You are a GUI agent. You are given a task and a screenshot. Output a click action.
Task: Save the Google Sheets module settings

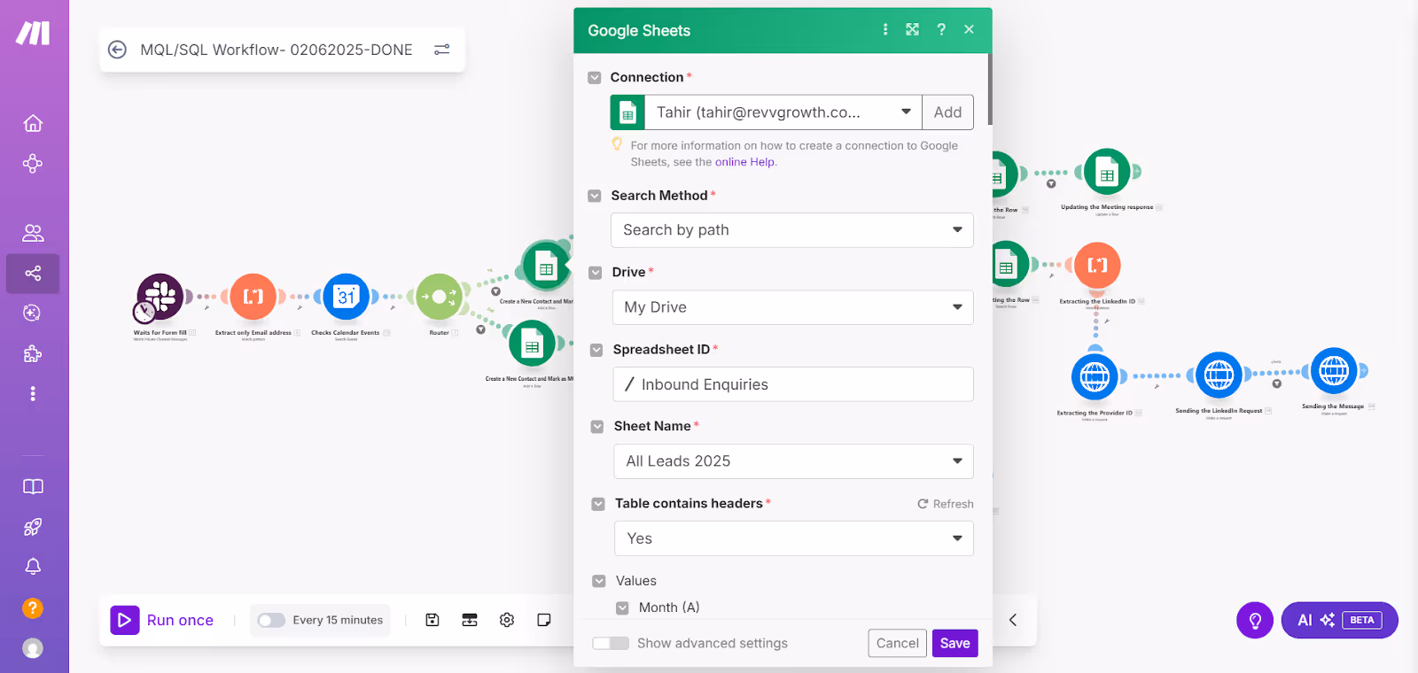954,643
